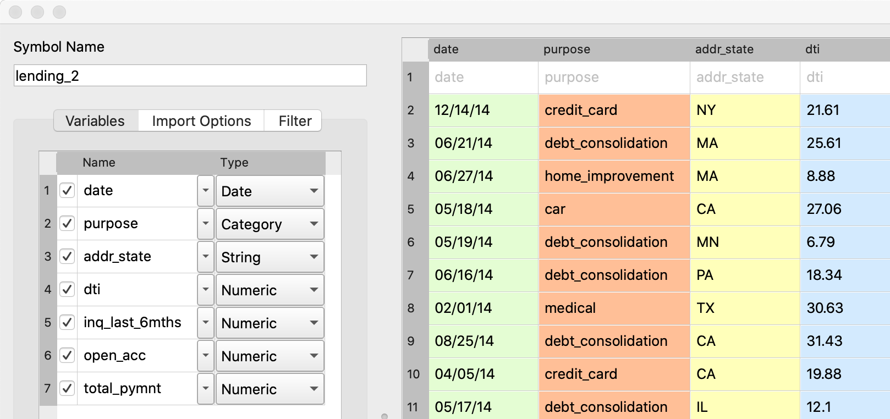Image resolution: width=890 pixels, height=419 pixels.
Task: Click the MN state cell
Action: (x=745, y=242)
